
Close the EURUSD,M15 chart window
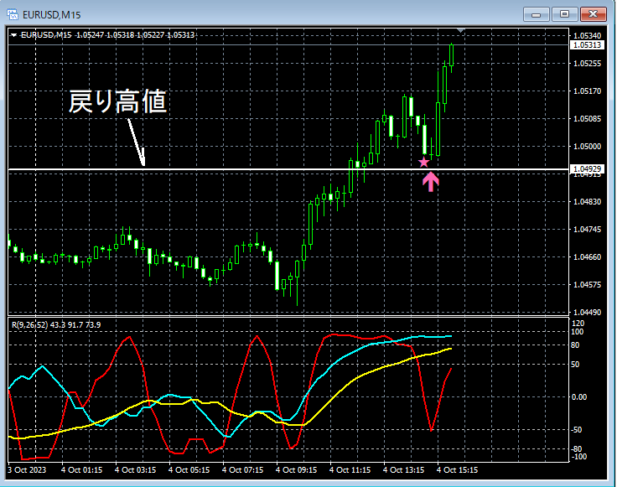pyautogui.click(x=593, y=14)
